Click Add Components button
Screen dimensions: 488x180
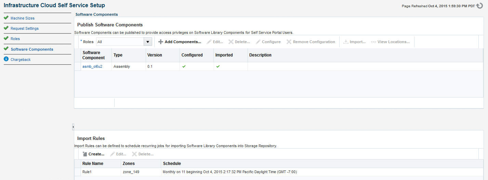point(180,42)
